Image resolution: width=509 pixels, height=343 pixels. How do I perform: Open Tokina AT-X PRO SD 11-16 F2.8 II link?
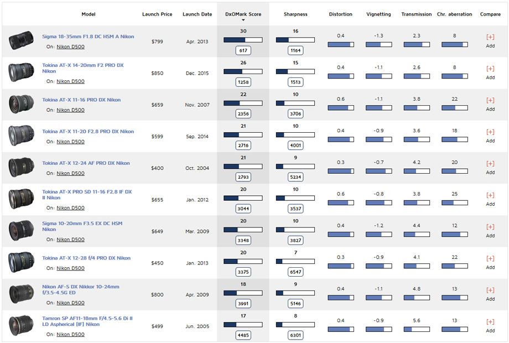[x=87, y=195]
